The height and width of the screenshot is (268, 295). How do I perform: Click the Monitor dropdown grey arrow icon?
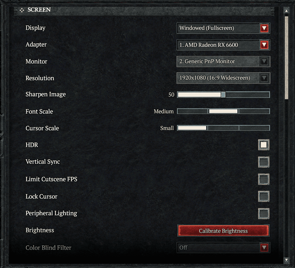point(264,61)
